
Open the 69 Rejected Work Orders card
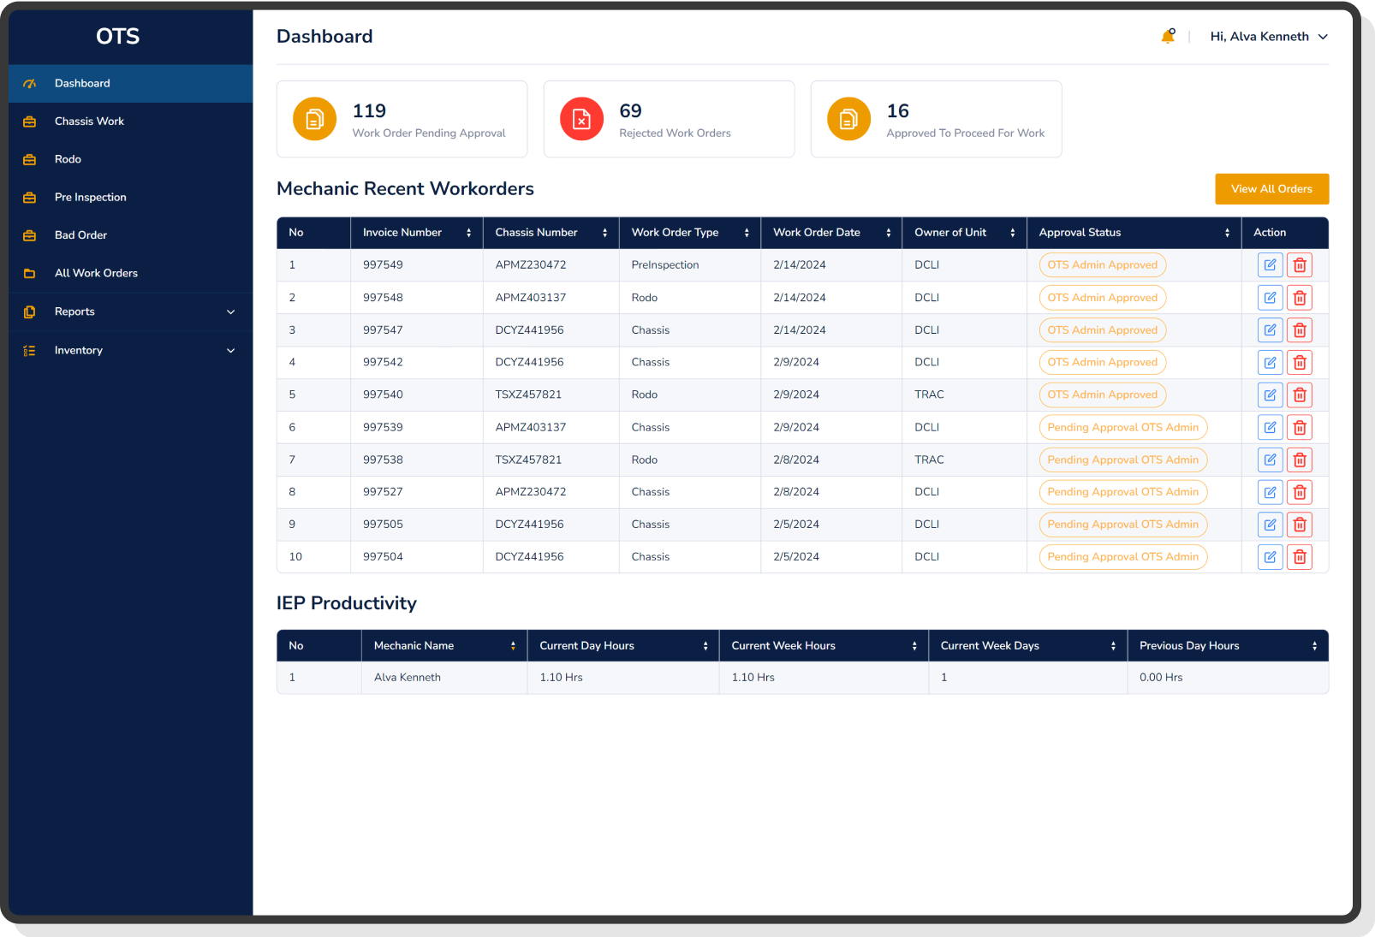coord(669,119)
